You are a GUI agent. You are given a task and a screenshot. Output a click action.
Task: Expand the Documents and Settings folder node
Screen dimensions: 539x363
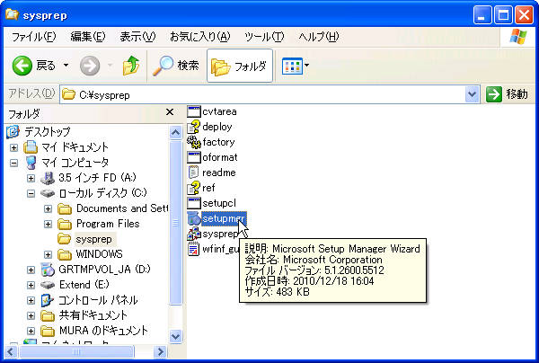point(49,209)
